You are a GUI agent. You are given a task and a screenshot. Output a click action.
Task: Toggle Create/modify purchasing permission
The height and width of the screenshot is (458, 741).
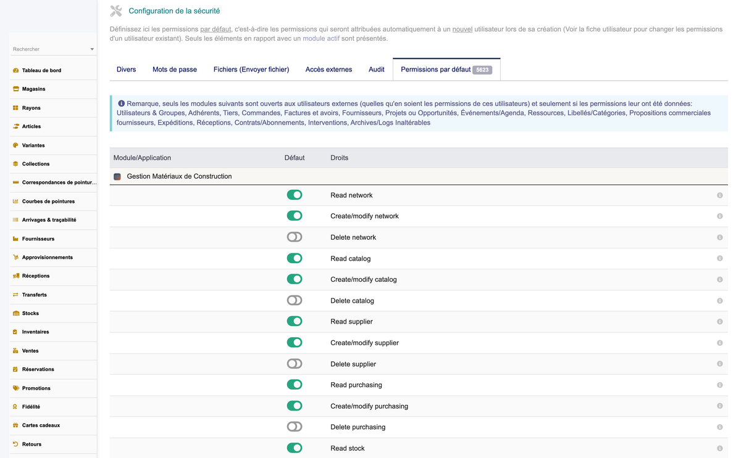coord(295,406)
